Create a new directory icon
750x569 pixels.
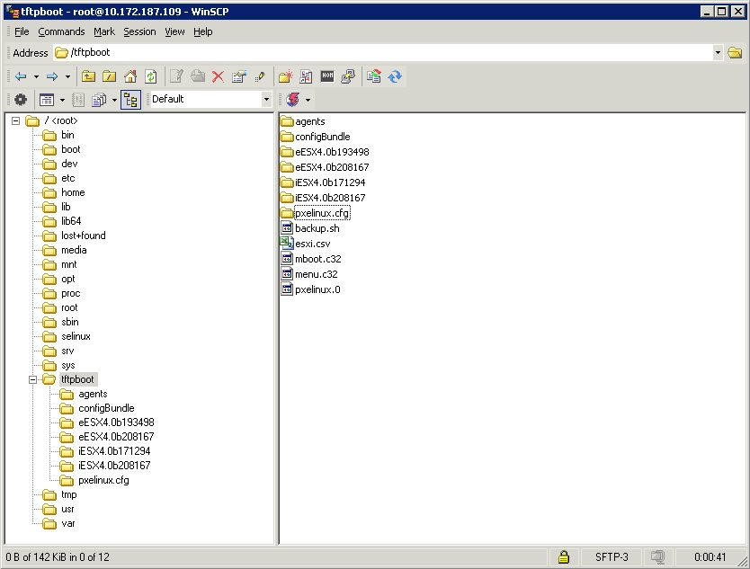tap(286, 76)
